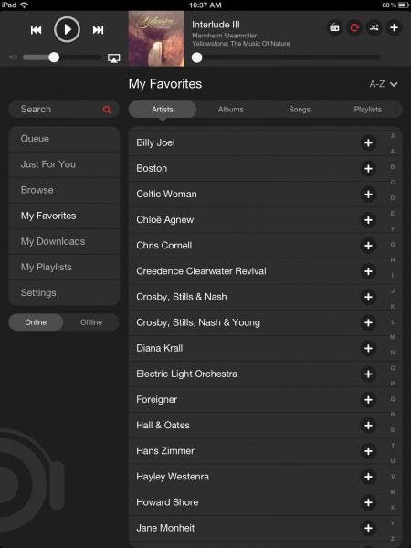Image resolution: width=411 pixels, height=548 pixels.
Task: Click the Mannheim Steamroller artist name
Action: coord(224,36)
